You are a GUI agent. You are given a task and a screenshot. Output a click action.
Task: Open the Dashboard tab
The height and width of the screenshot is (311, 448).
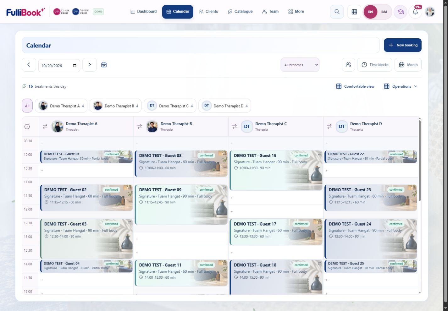click(x=143, y=12)
